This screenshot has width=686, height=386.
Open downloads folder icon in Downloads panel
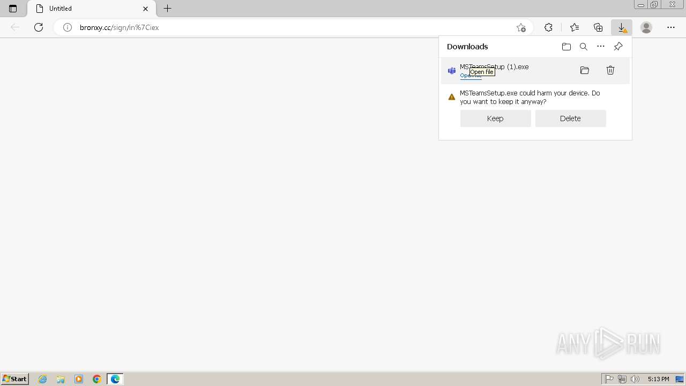coord(566,47)
